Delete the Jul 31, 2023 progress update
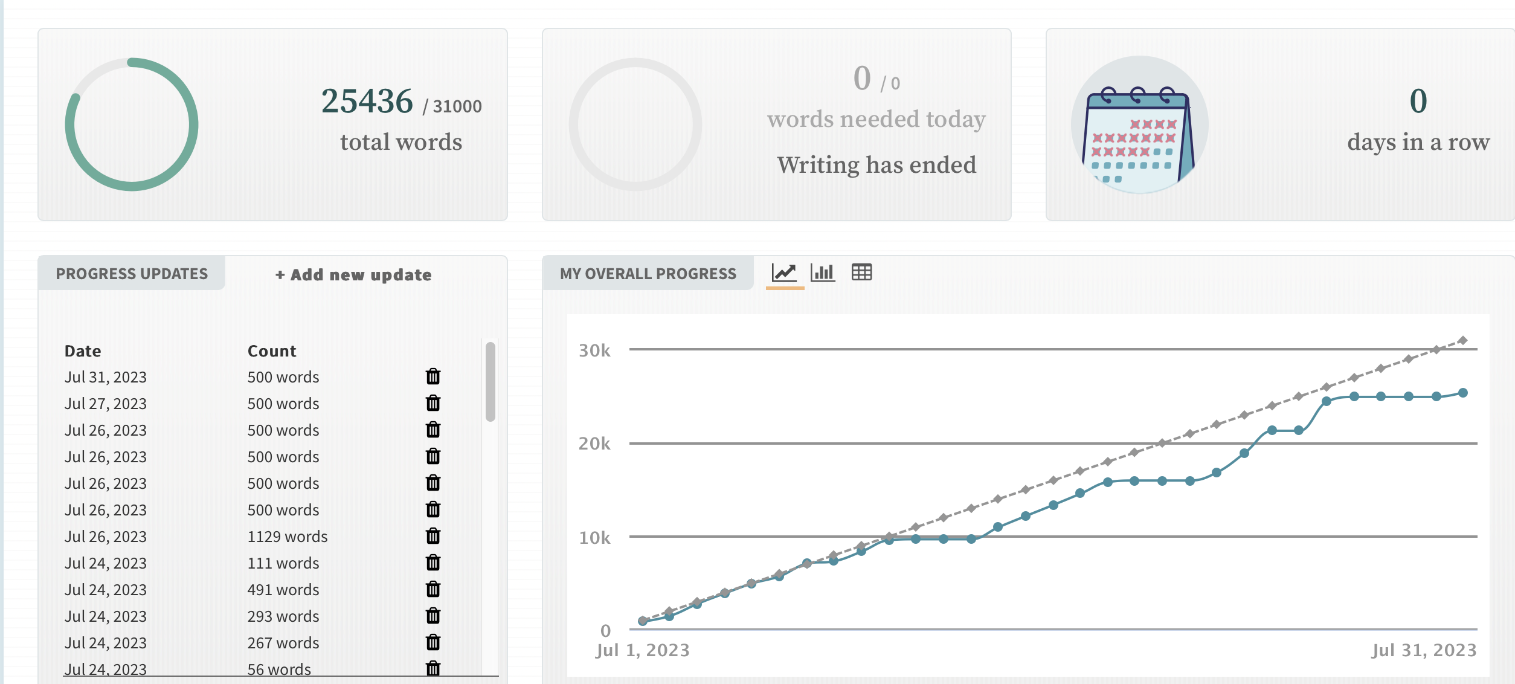This screenshot has width=1515, height=684. point(433,376)
